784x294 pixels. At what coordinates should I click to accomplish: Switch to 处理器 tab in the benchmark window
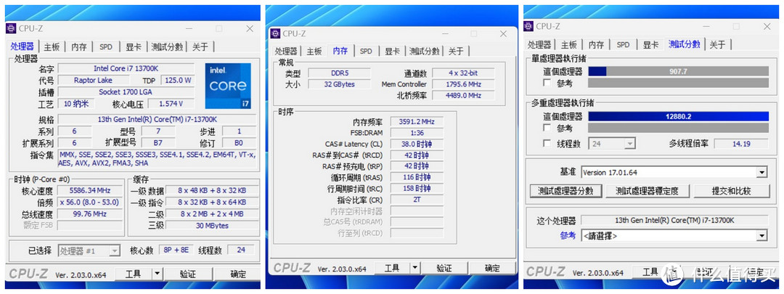coord(539,44)
